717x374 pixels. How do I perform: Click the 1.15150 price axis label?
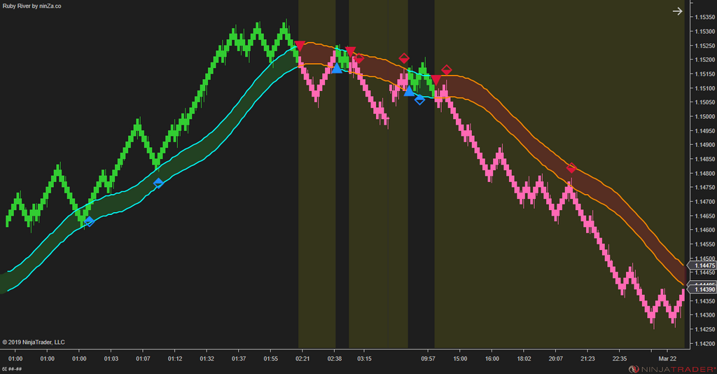pos(704,74)
